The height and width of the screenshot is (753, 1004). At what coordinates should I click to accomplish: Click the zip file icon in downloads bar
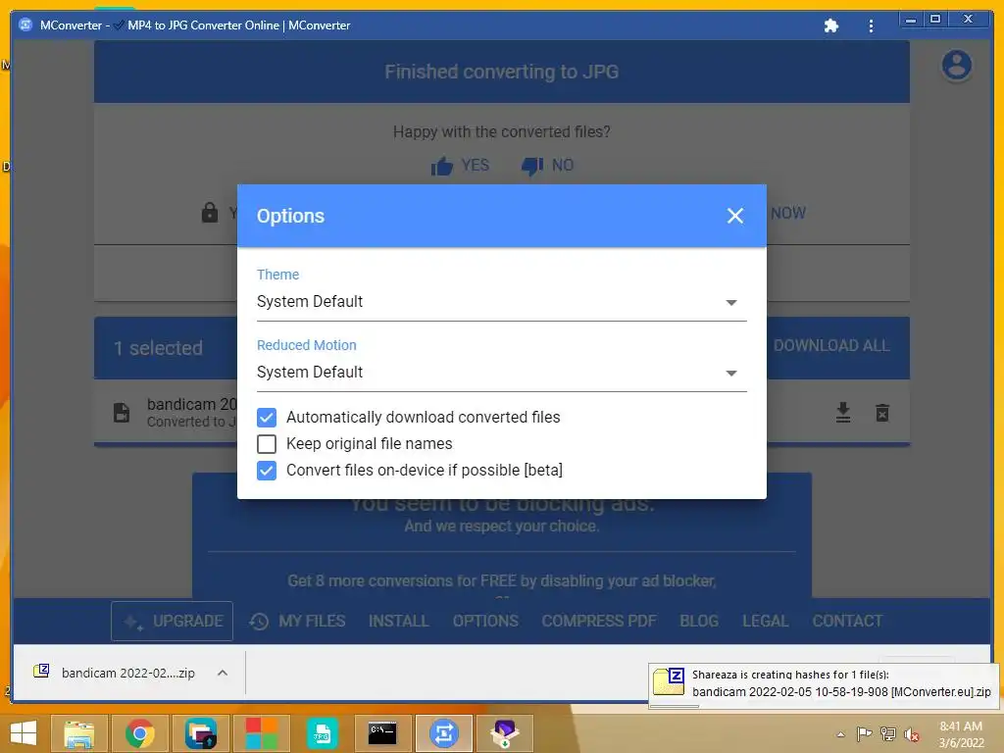tap(41, 671)
